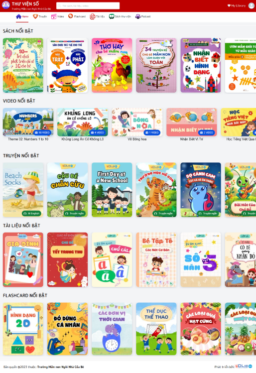Image resolution: width=256 pixels, height=373 pixels.
Task: Open First Day at a New School story
Action: [112, 190]
